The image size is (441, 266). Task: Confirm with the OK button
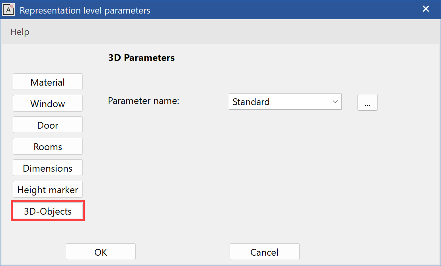coord(101,252)
